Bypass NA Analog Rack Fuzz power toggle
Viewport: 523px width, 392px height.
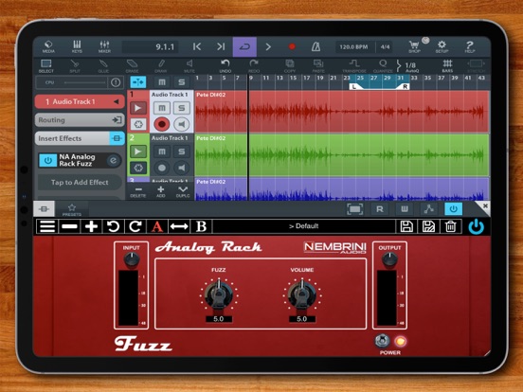tap(48, 160)
